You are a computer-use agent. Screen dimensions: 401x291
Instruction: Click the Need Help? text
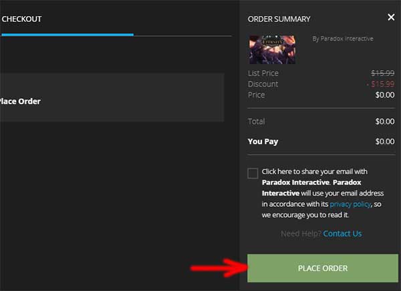[x=300, y=234]
